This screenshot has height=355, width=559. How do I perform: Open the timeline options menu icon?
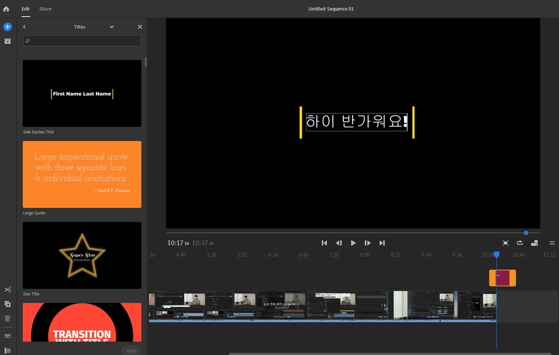tap(552, 243)
